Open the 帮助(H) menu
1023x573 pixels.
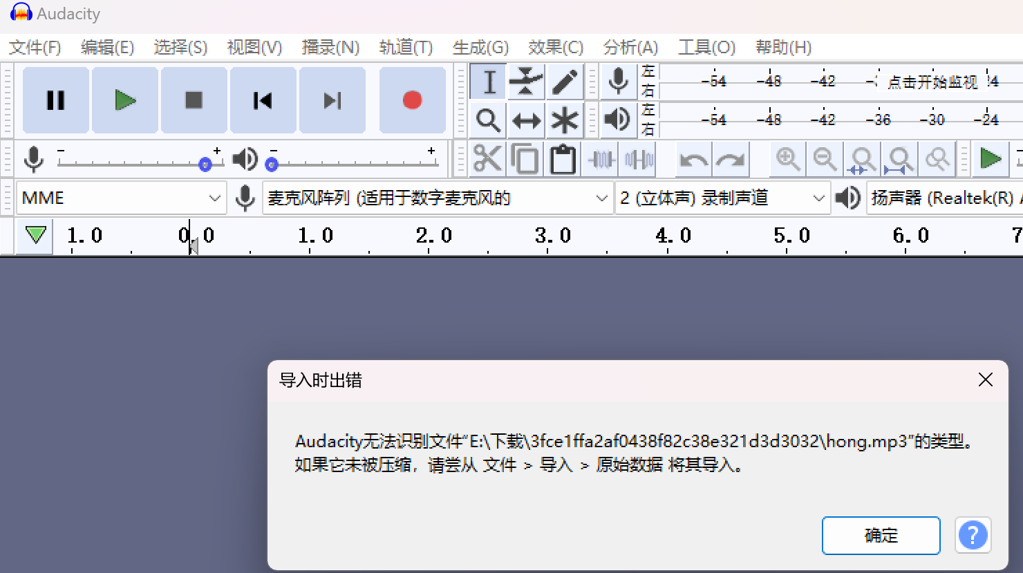[x=783, y=48]
